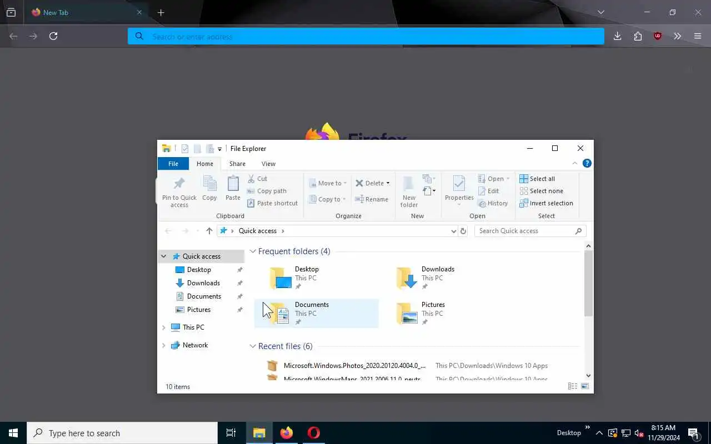Expand the This PC tree node
The height and width of the screenshot is (444, 711).
pyautogui.click(x=164, y=327)
